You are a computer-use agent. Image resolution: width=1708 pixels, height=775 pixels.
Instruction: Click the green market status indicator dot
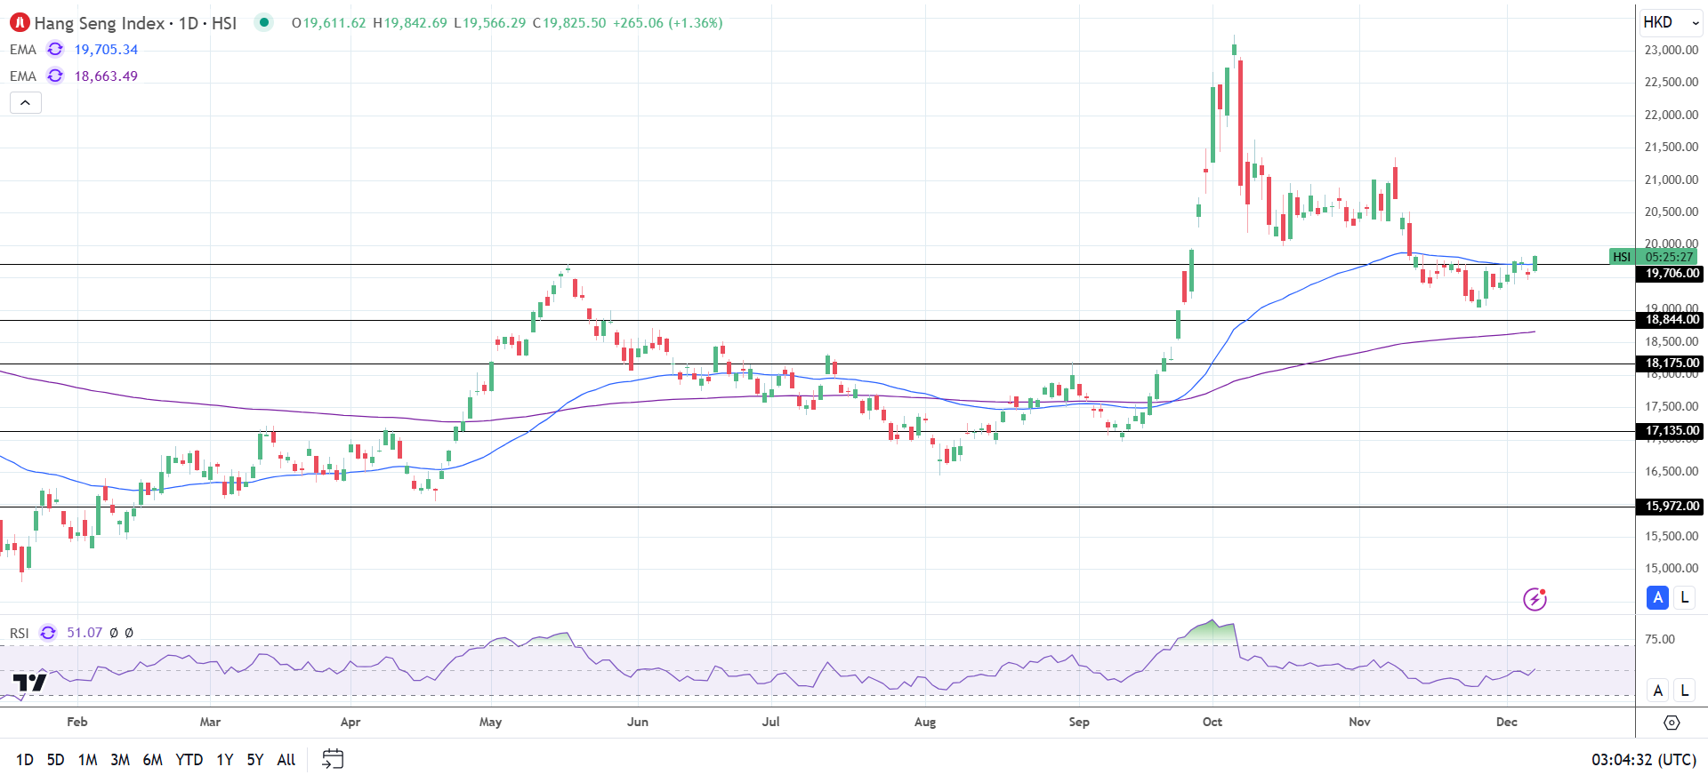pyautogui.click(x=264, y=22)
